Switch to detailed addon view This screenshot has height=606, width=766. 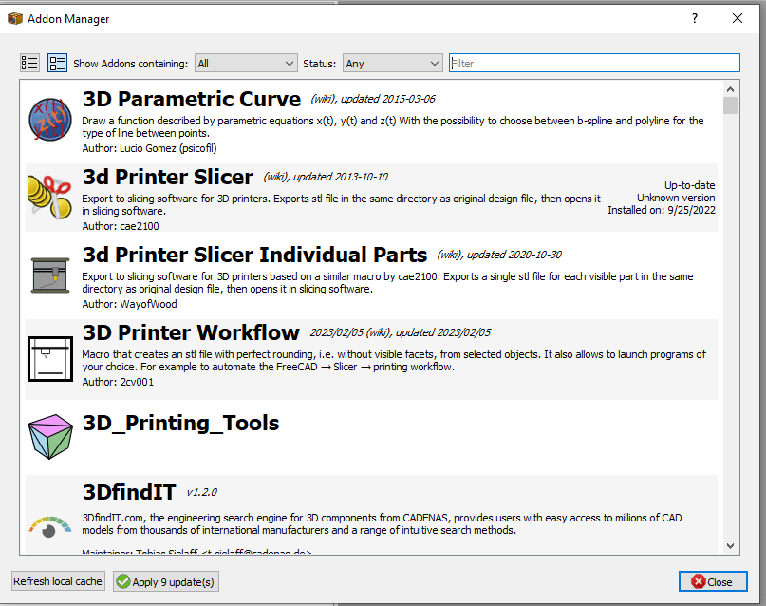tap(57, 63)
